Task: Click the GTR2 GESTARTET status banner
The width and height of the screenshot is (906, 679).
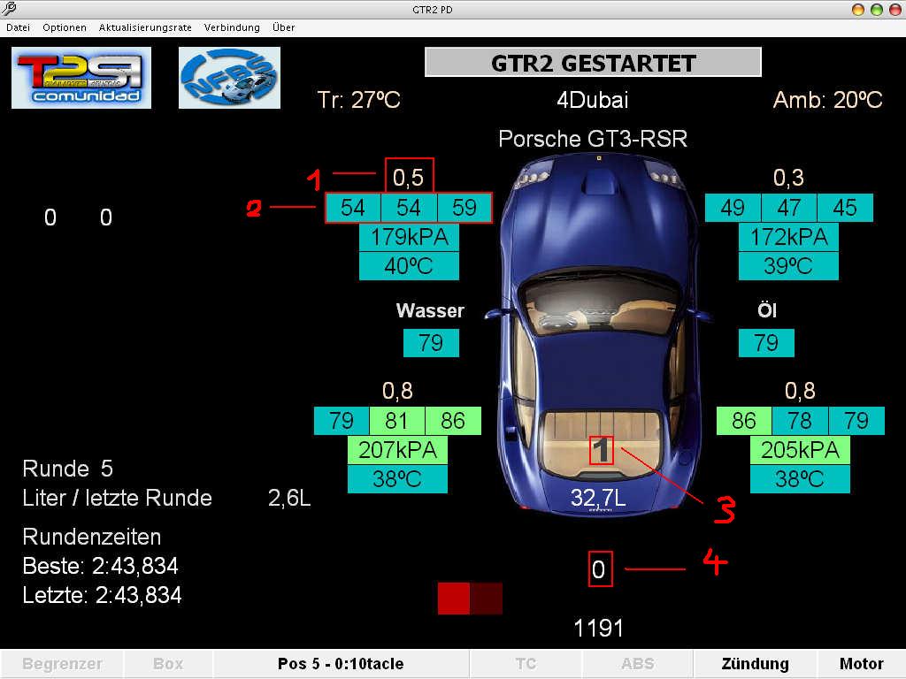Action: click(593, 63)
